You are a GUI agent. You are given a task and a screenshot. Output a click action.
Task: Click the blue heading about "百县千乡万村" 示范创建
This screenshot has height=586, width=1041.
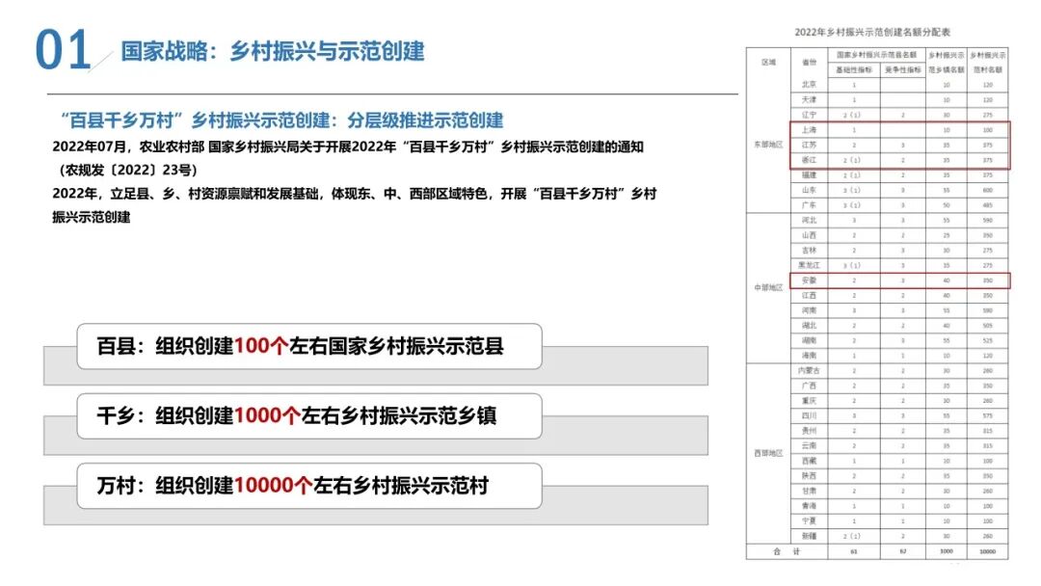click(289, 119)
